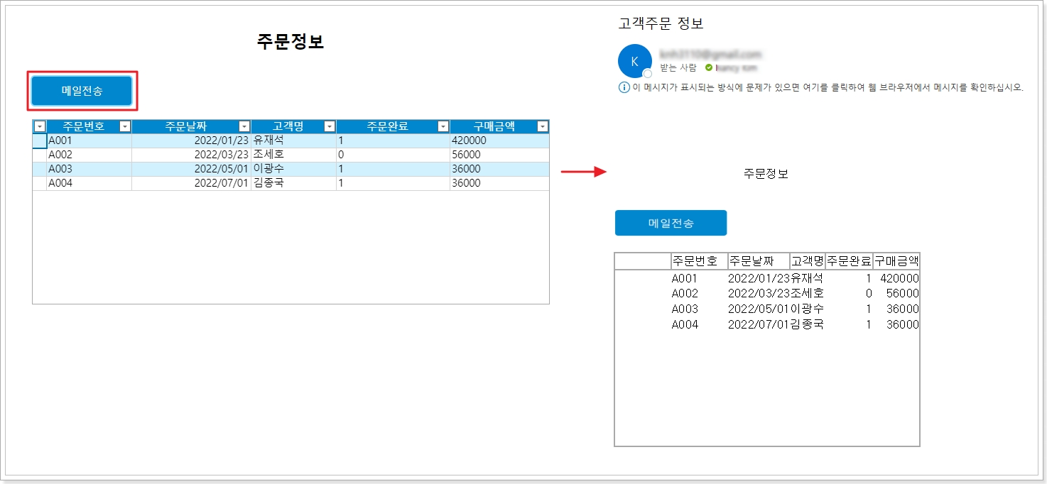Open the 주문완료 column filter dropdown
Viewport: 1047px width, 484px height.
tap(443, 126)
